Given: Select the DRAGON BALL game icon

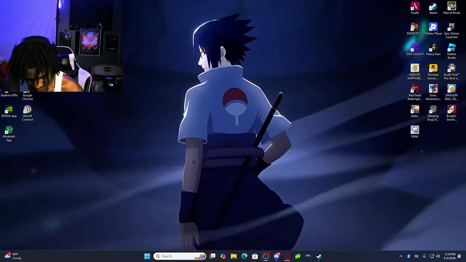Looking at the screenshot, I should pos(451,93).
